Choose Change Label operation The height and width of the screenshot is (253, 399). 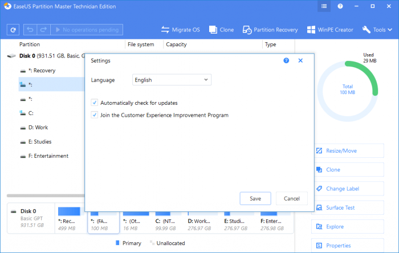(348, 189)
